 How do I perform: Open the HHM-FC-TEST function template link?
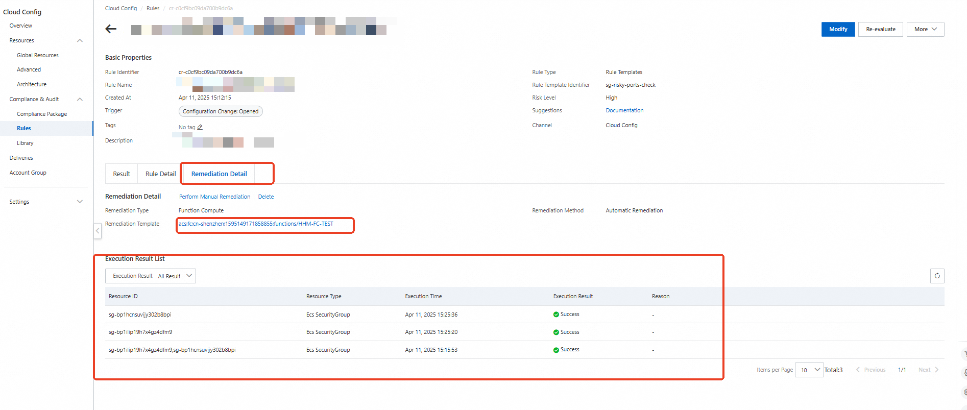[x=256, y=224]
